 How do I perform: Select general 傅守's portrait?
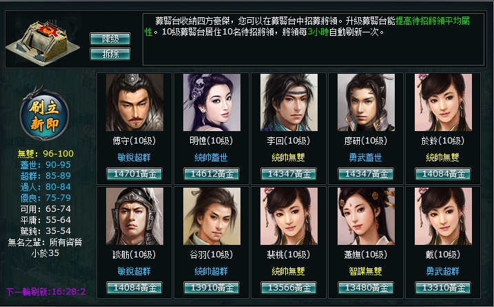134,102
